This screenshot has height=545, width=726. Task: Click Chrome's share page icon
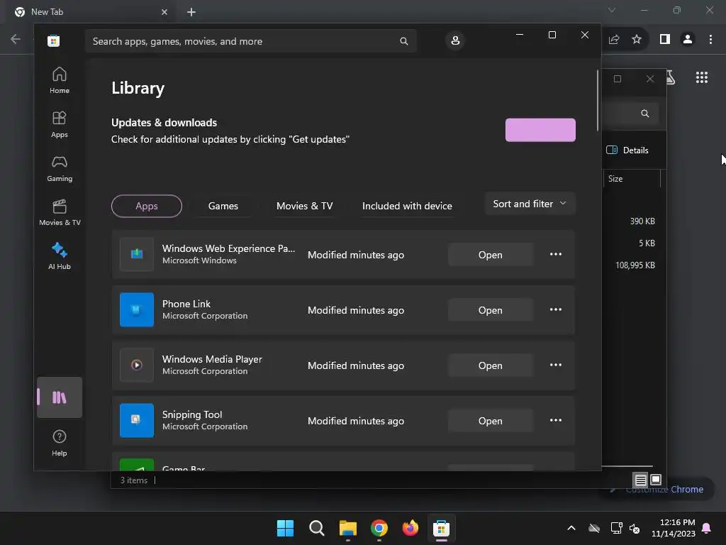click(614, 40)
